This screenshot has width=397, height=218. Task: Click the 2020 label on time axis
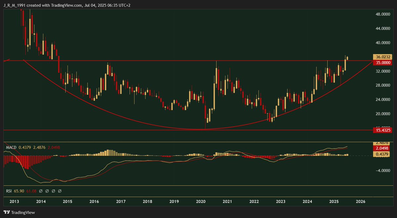tap(201, 201)
